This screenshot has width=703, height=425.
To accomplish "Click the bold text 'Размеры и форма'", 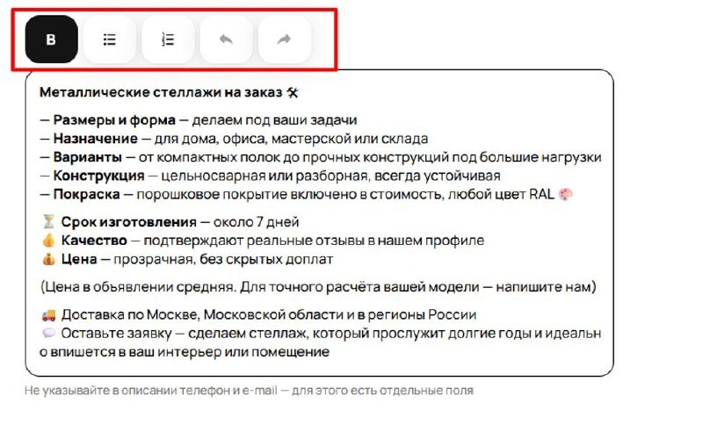I will pyautogui.click(x=114, y=120).
